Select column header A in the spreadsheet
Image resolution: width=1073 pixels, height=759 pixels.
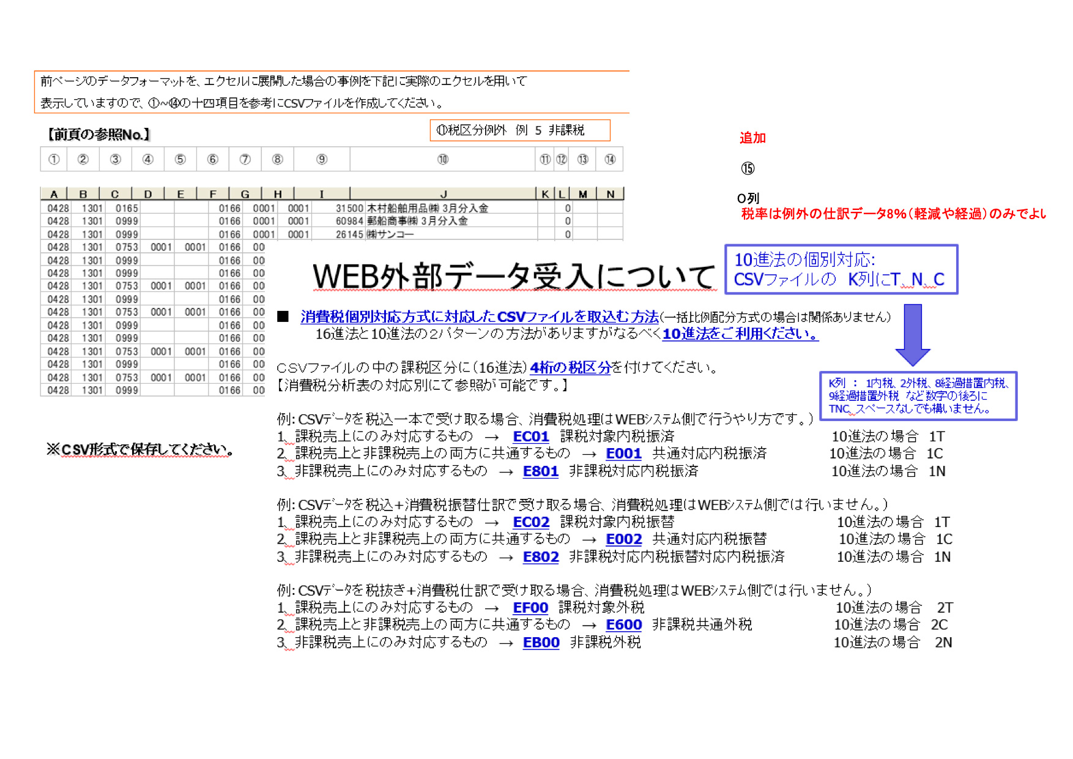pyautogui.click(x=54, y=194)
